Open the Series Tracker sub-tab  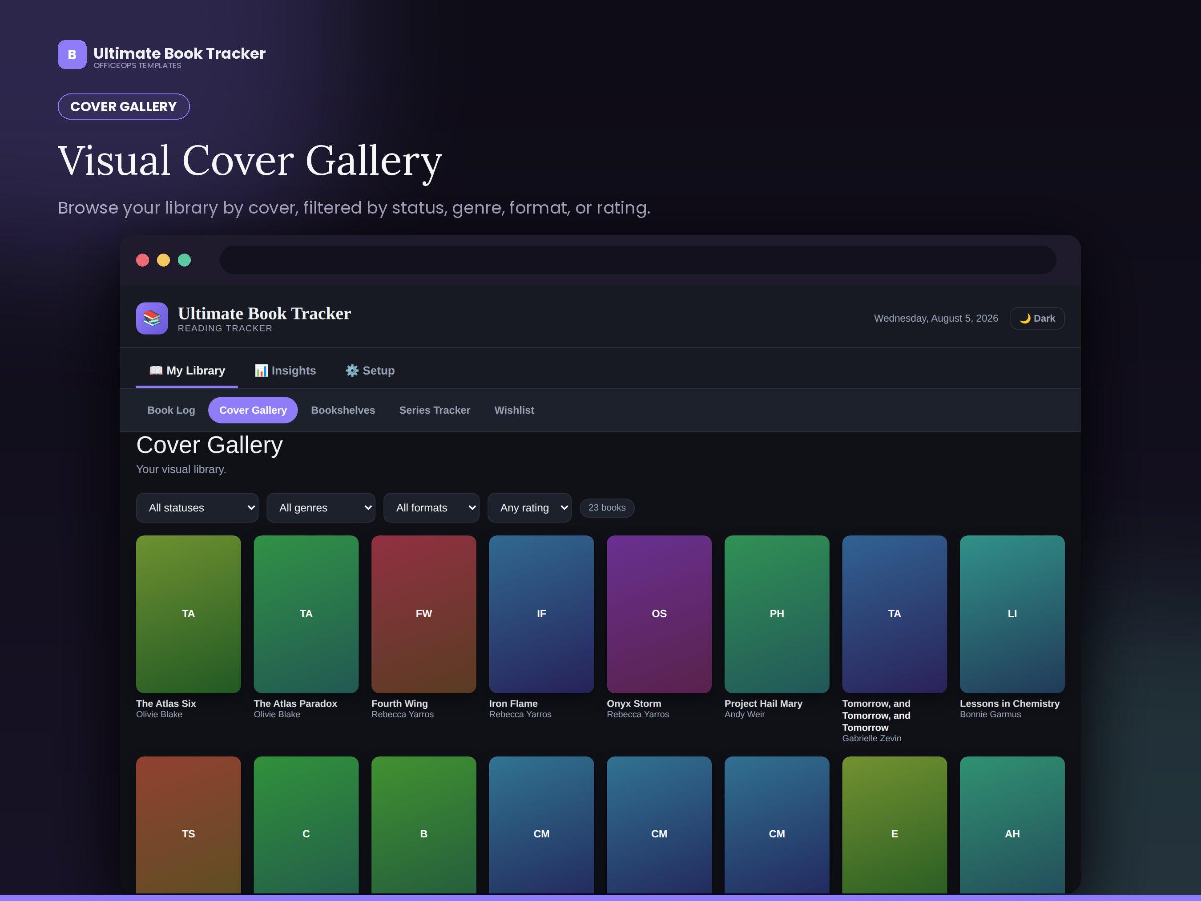[435, 410]
